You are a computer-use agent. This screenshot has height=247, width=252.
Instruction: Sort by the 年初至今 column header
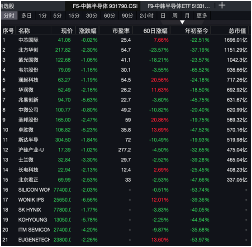click(196, 31)
